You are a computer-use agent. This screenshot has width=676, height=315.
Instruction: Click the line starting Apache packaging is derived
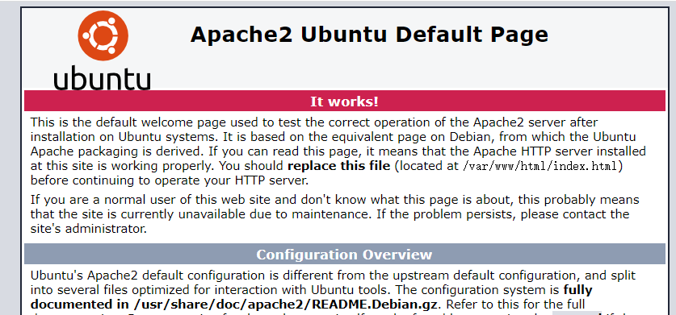click(x=338, y=151)
